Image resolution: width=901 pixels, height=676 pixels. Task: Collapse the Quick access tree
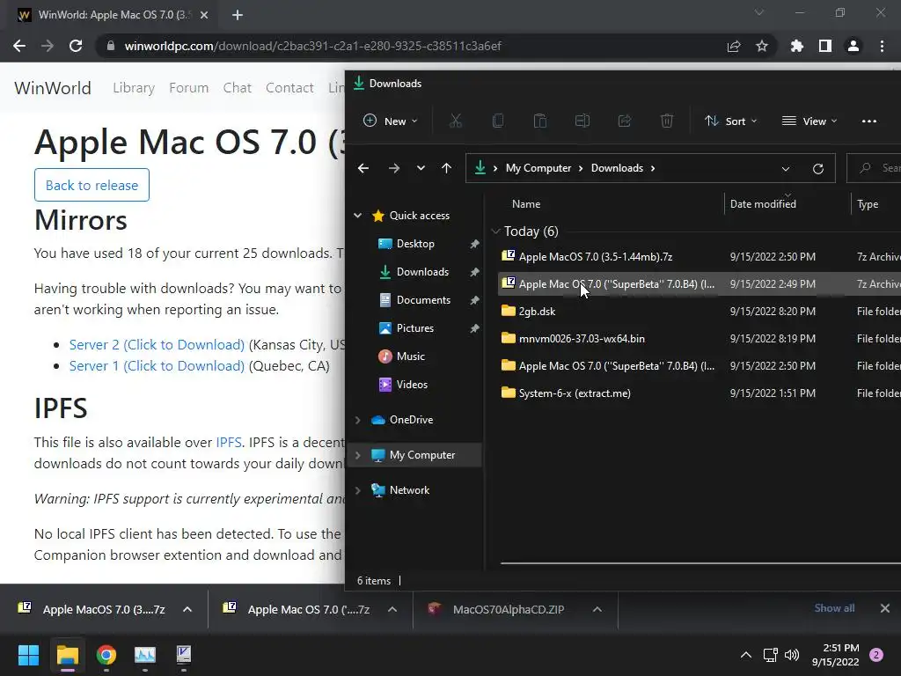(357, 215)
